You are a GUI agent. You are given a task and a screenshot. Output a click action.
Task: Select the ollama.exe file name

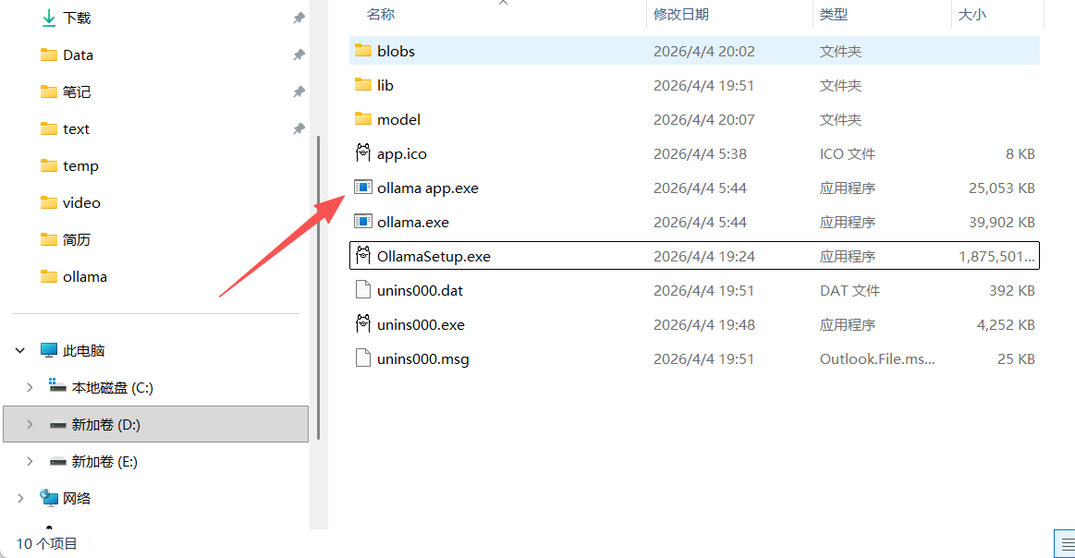tap(413, 222)
